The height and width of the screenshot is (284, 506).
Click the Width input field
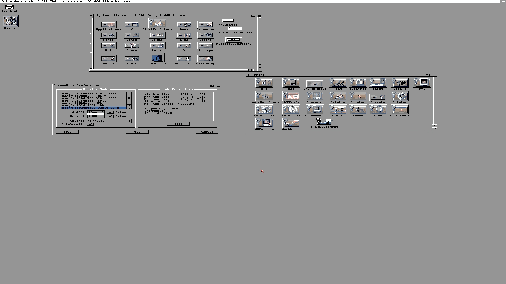[x=96, y=112]
